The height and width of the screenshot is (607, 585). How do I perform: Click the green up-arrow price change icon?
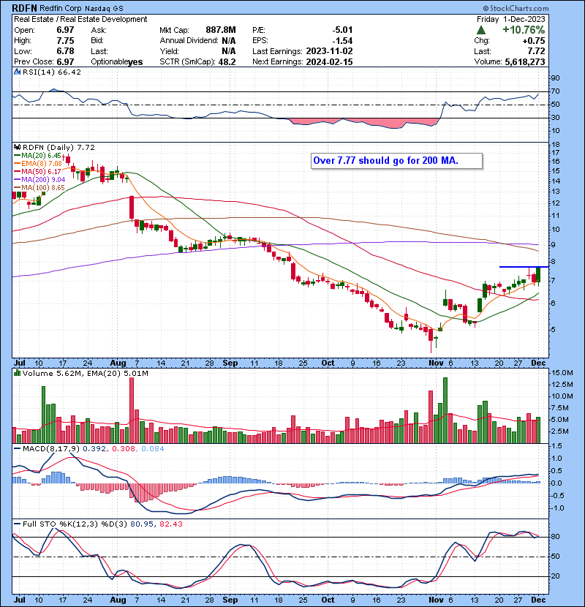tap(480, 30)
